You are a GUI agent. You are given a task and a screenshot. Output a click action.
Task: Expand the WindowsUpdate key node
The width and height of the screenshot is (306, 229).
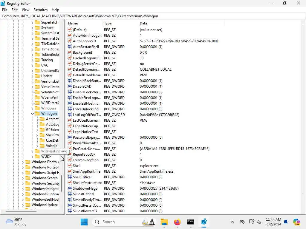click(23, 205)
